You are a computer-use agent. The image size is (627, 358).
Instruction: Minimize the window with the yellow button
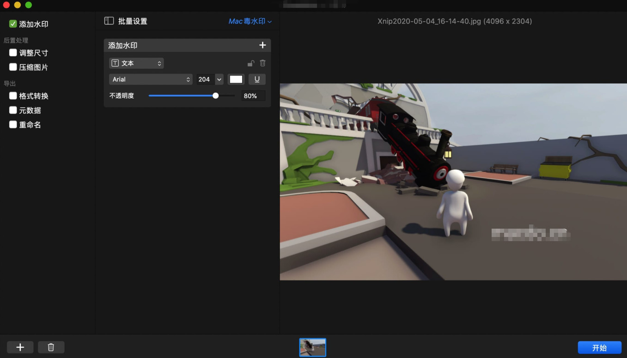[x=18, y=5]
